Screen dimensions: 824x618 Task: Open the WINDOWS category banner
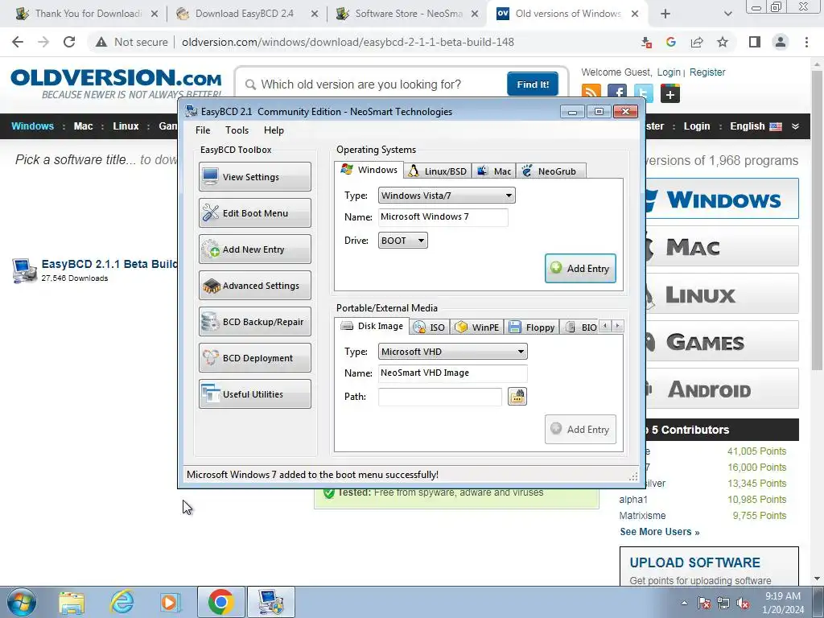pos(722,199)
